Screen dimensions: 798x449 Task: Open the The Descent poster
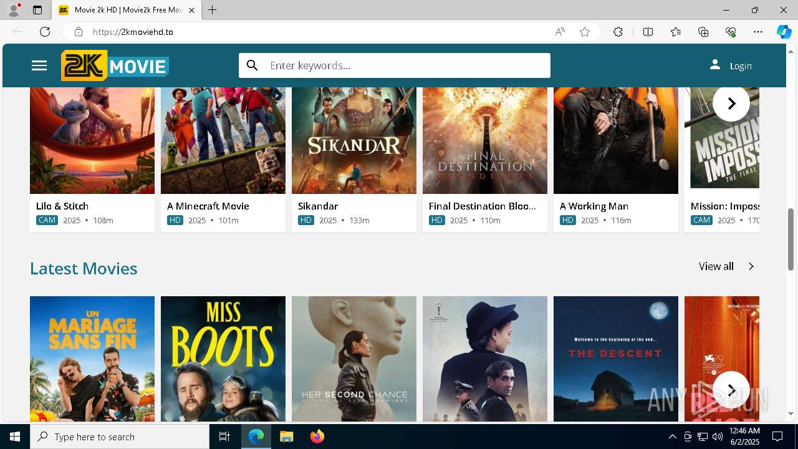click(x=616, y=359)
